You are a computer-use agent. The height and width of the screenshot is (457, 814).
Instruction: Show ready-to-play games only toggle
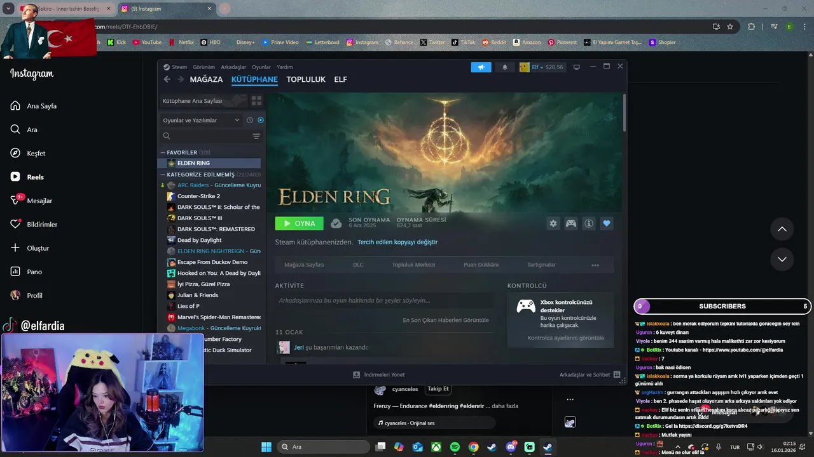point(260,120)
